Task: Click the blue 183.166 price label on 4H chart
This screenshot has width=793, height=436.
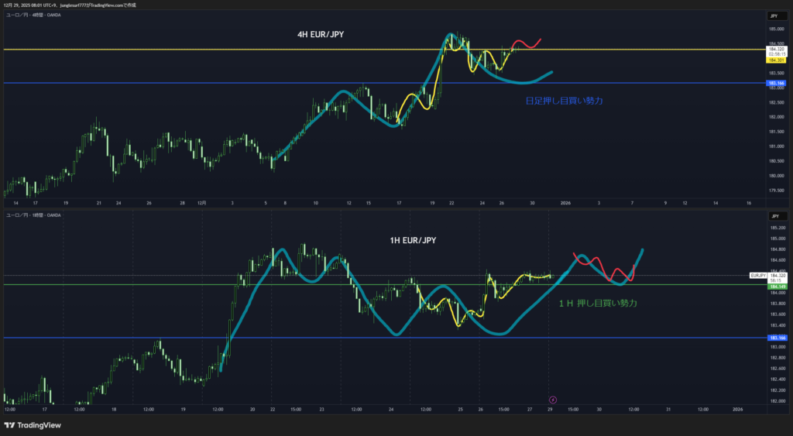Action: pos(775,83)
